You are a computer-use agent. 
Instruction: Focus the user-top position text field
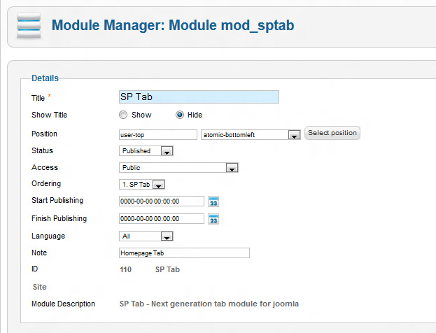coord(158,134)
